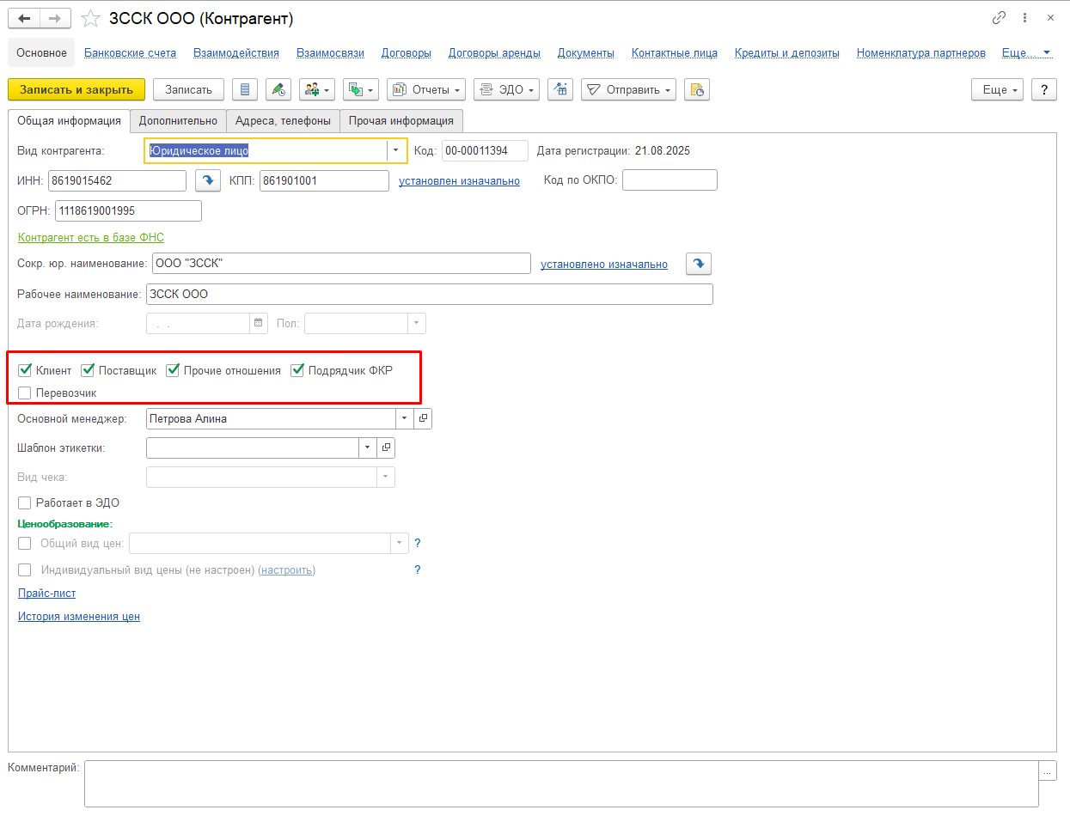Click the back navigation arrow
The width and height of the screenshot is (1070, 816).
(23, 18)
